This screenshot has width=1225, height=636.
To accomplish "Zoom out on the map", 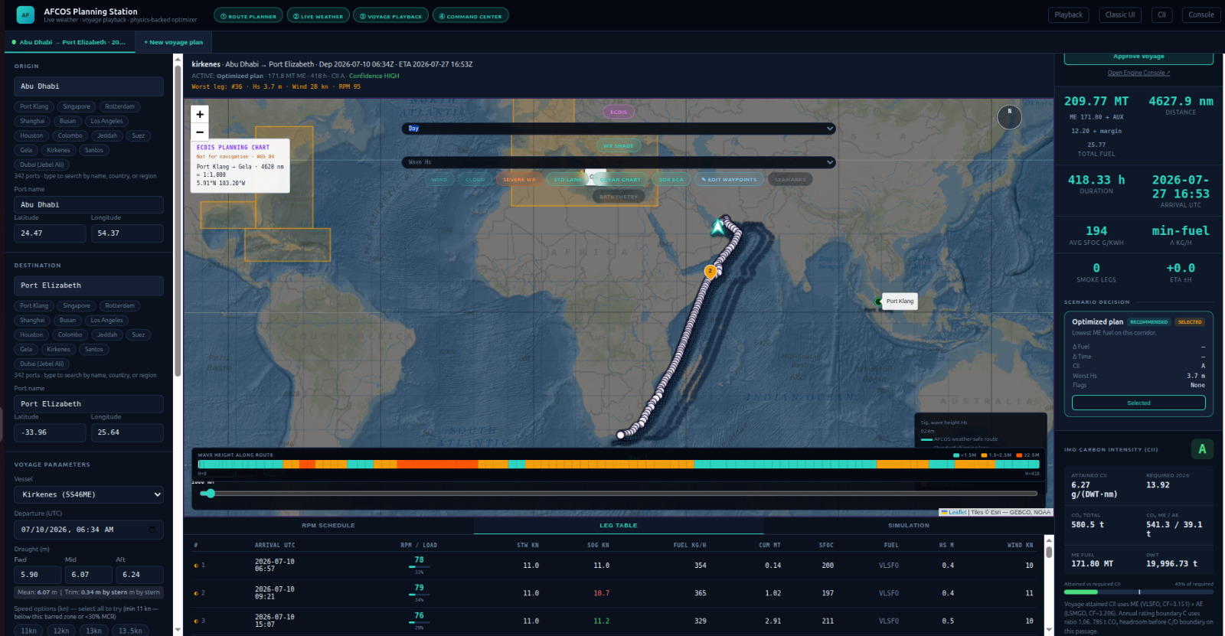I will [200, 132].
